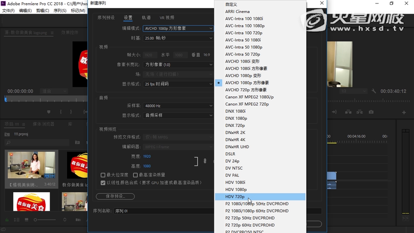Click the camera export frame icon
Screen dimensions: 414x233
(371, 112)
